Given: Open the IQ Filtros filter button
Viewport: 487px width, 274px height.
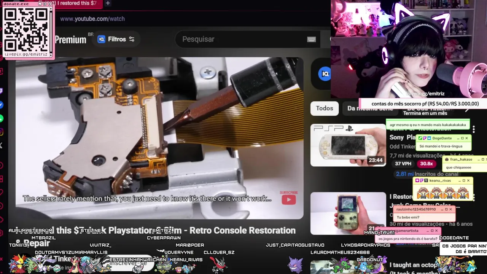Looking at the screenshot, I should pyautogui.click(x=116, y=39).
